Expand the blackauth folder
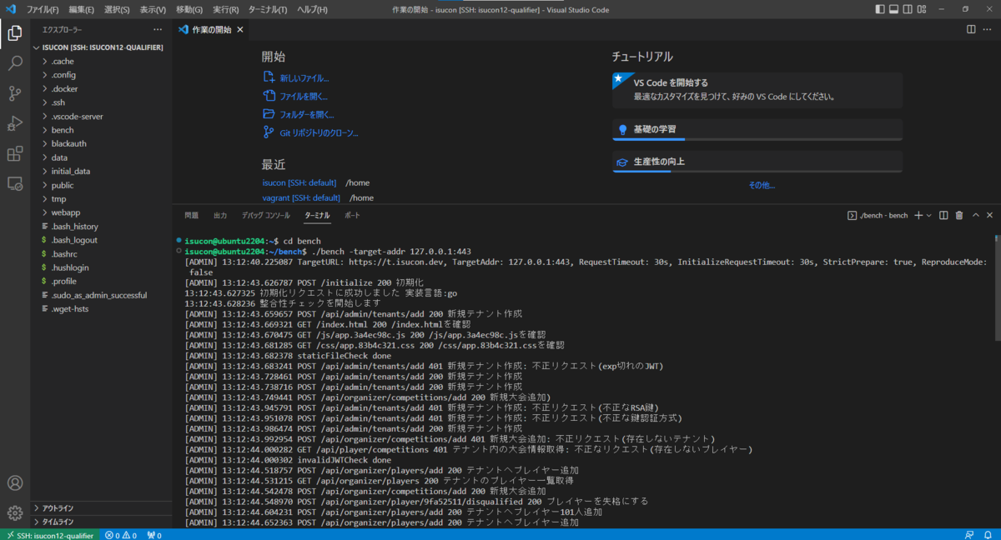The height and width of the screenshot is (540, 1001). [x=101, y=143]
